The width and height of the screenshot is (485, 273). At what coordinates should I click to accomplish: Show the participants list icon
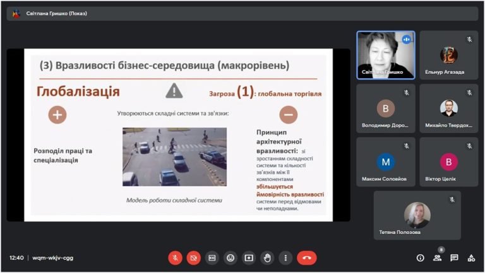pos(438,258)
